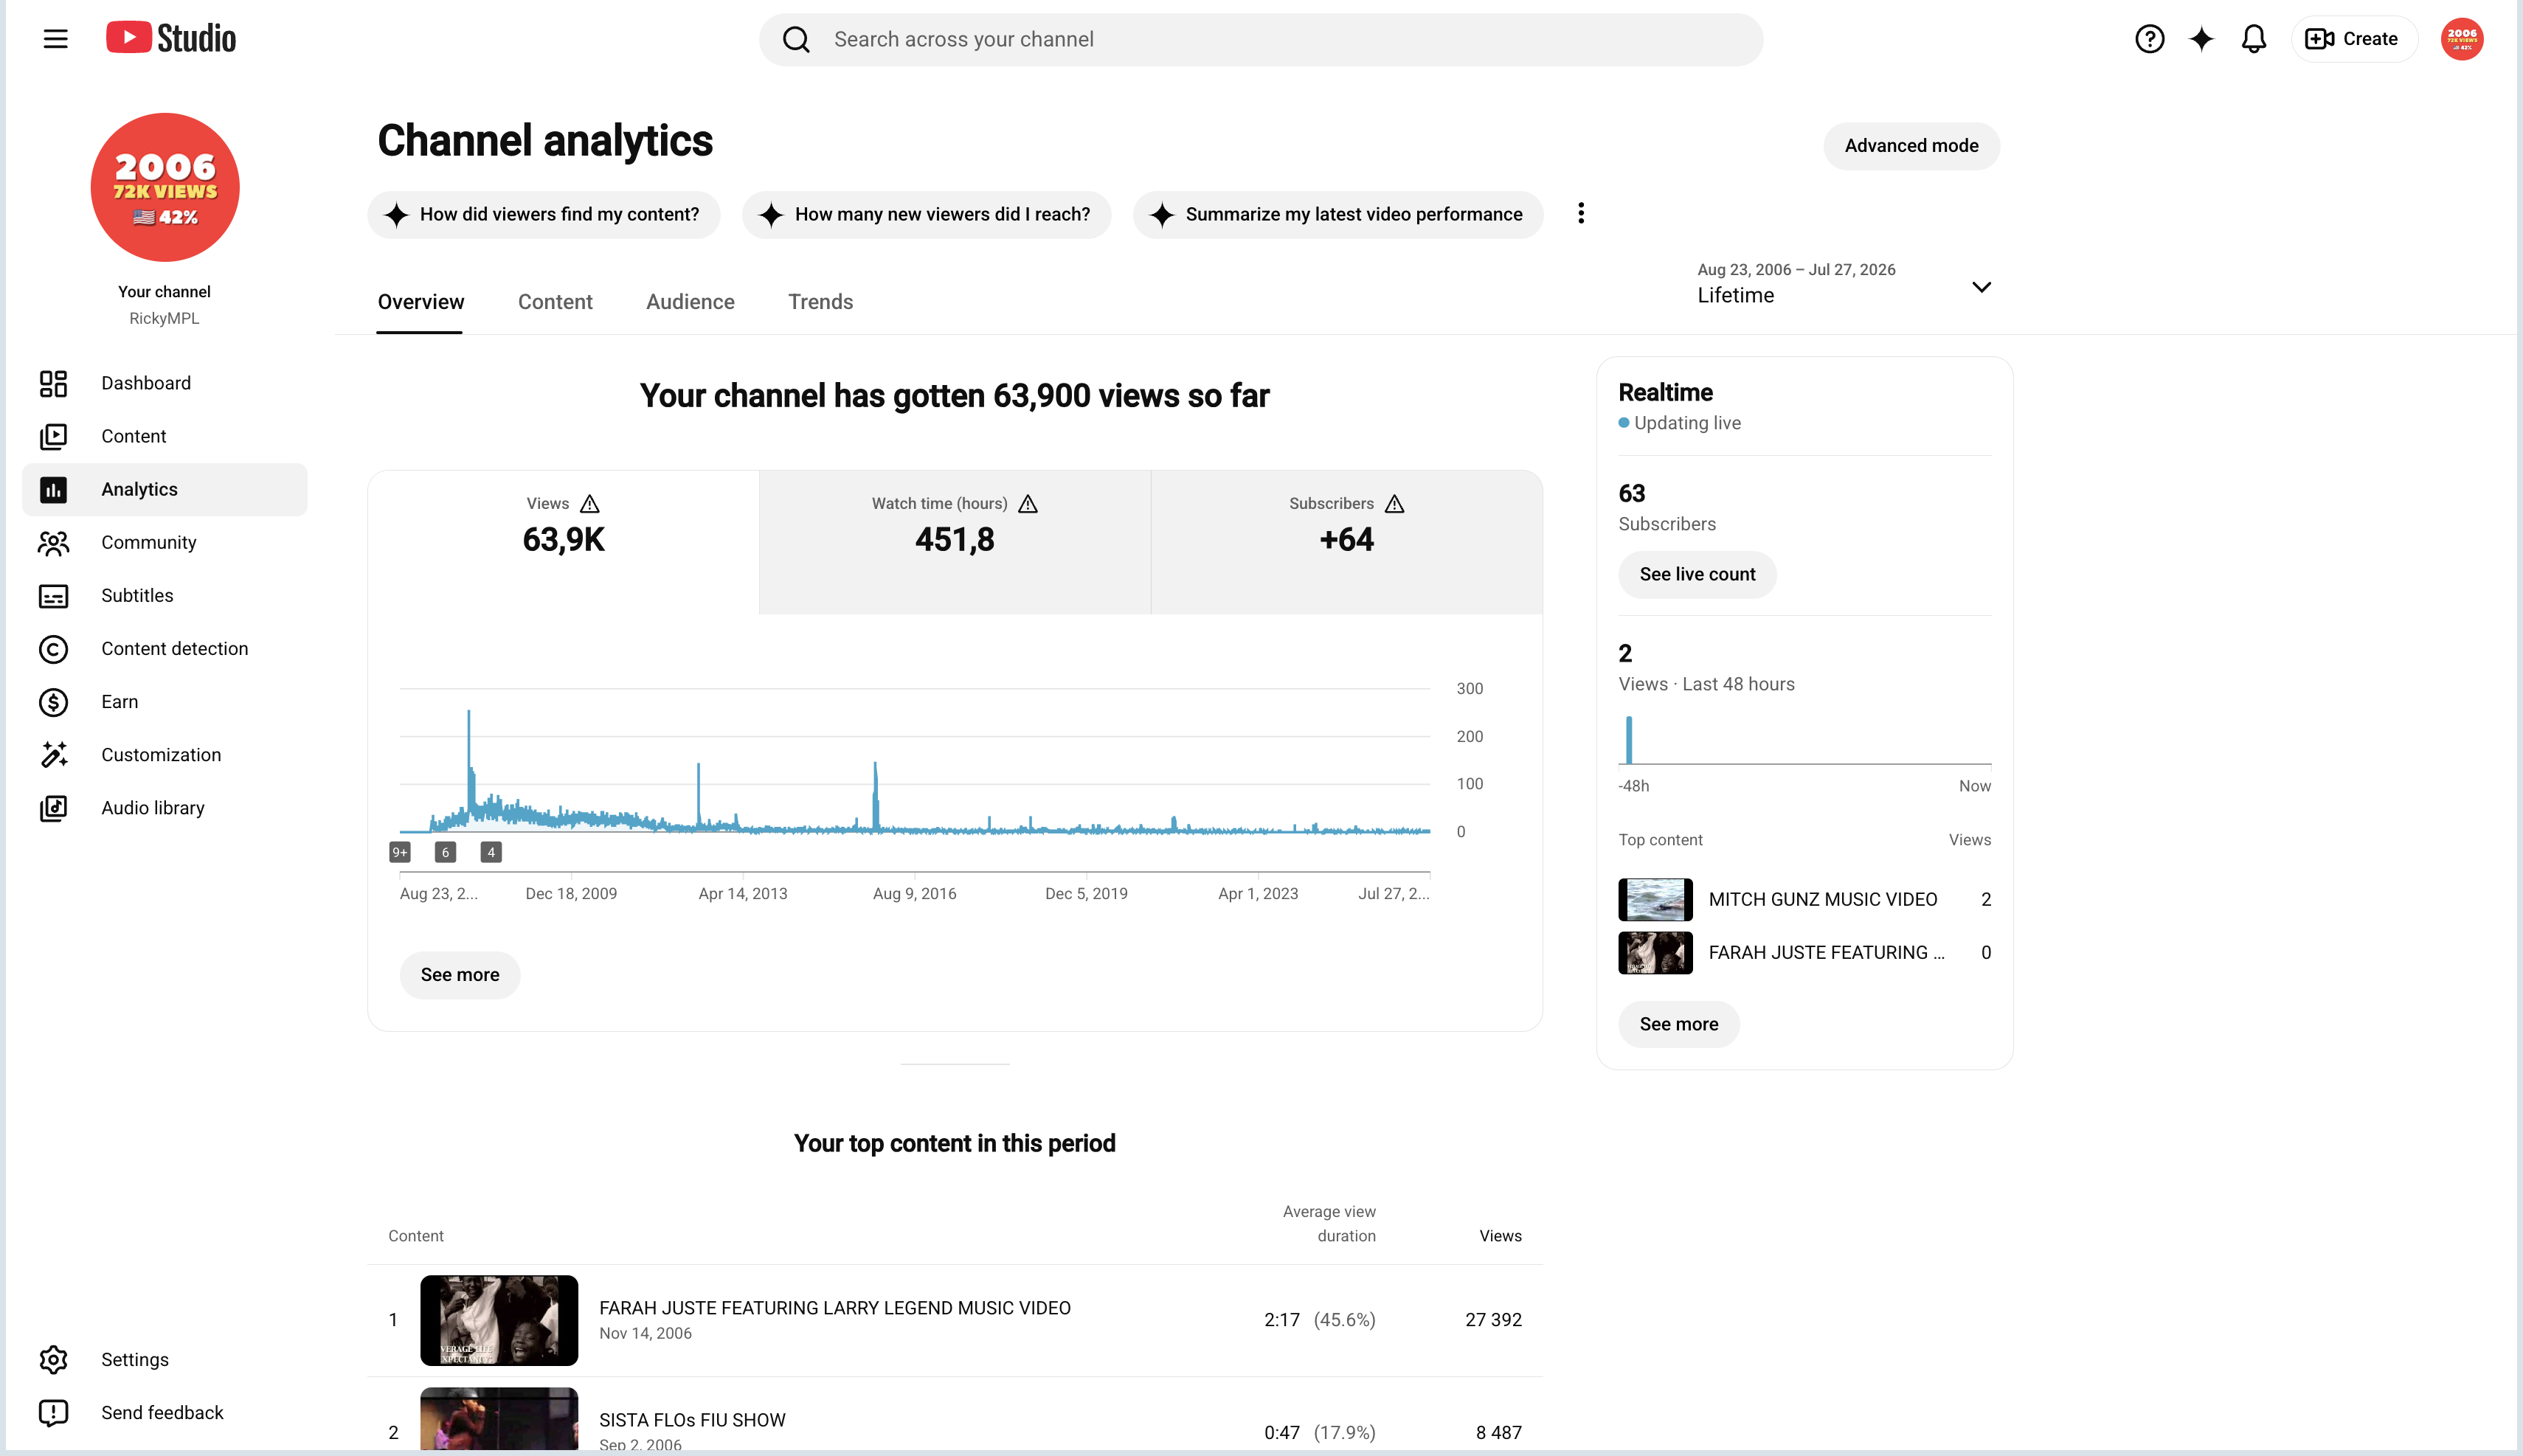Open the FARAH JUSTE top content thumbnail

coord(499,1320)
